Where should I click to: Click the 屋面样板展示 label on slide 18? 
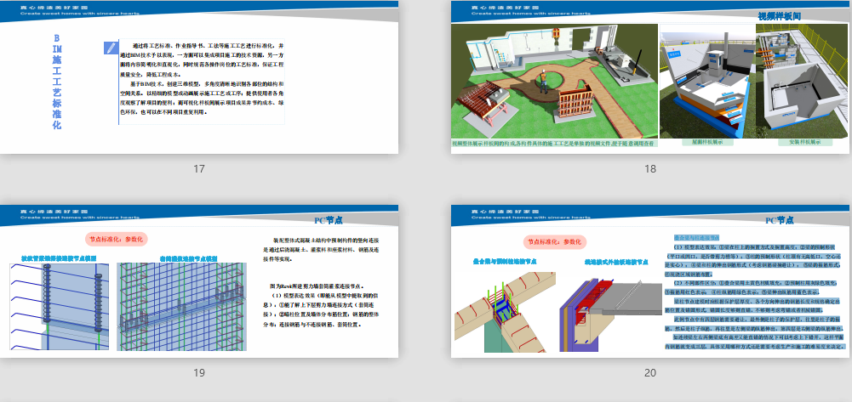click(x=706, y=141)
